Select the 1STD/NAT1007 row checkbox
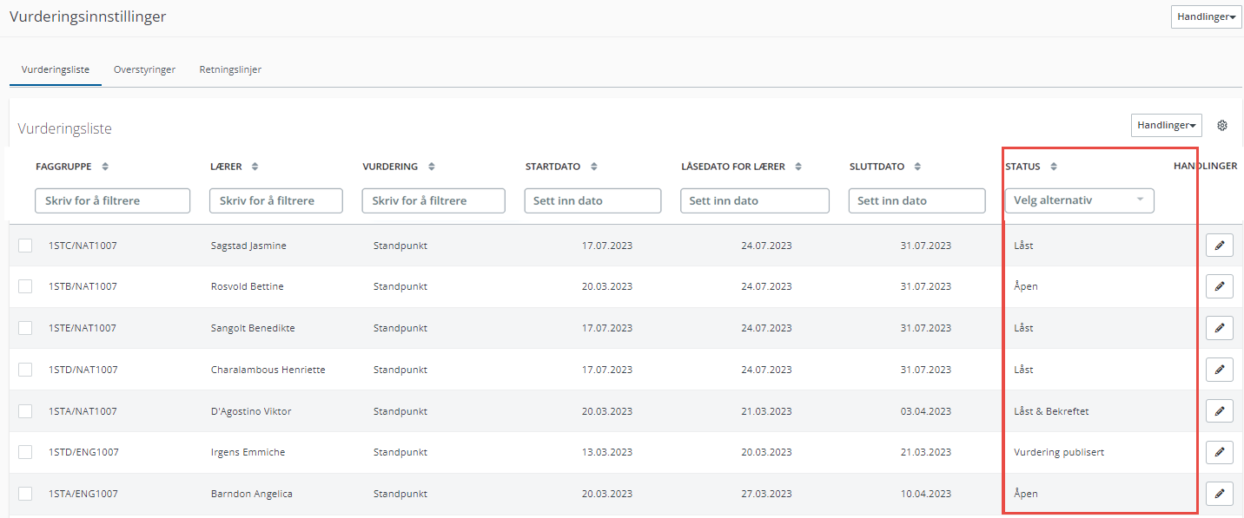The width and height of the screenshot is (1244, 518). point(25,370)
